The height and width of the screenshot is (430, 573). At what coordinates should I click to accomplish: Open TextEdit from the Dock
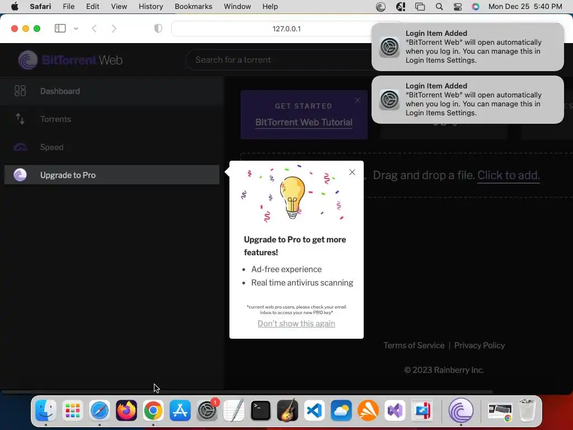click(x=233, y=410)
